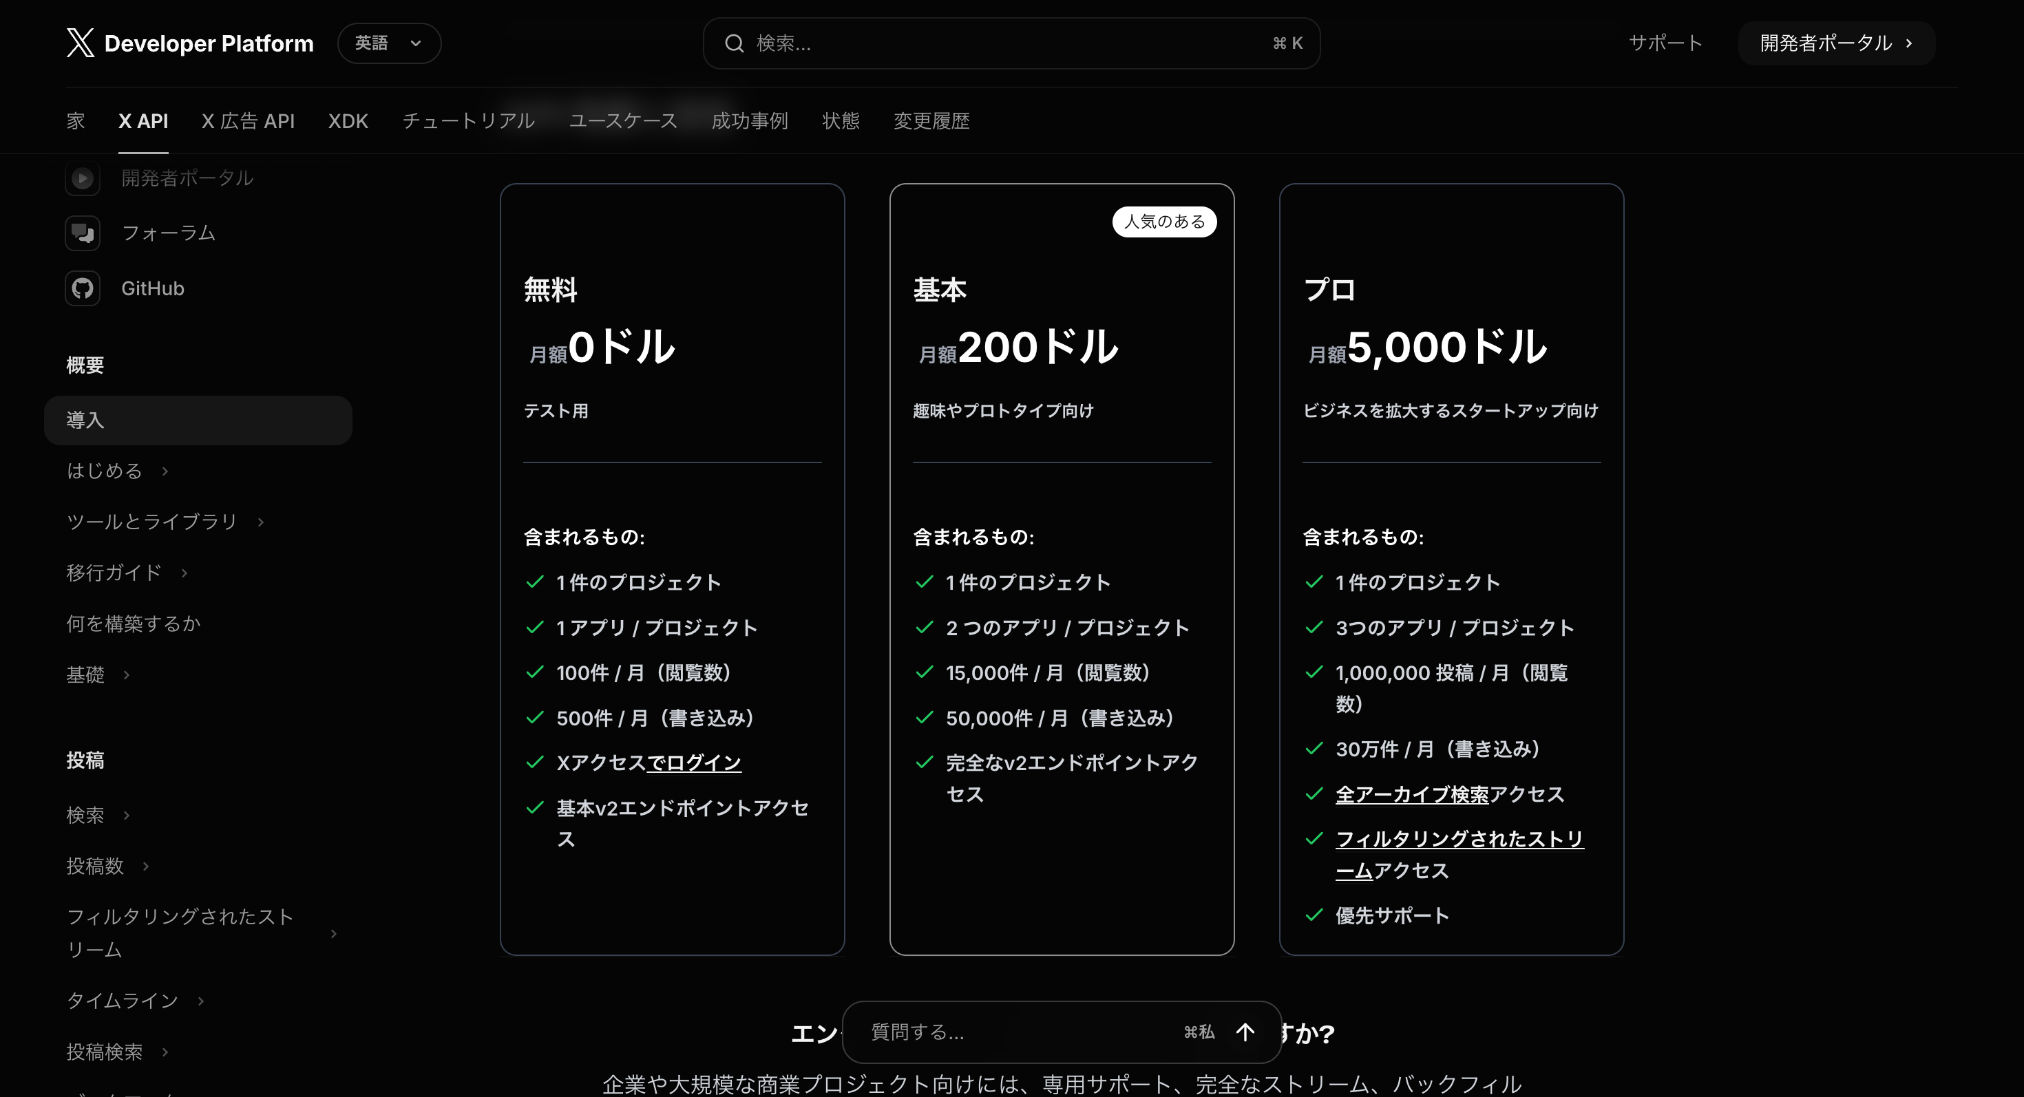Click the 開発者ポータル header button
Screen dimensions: 2024x1097
point(1836,43)
